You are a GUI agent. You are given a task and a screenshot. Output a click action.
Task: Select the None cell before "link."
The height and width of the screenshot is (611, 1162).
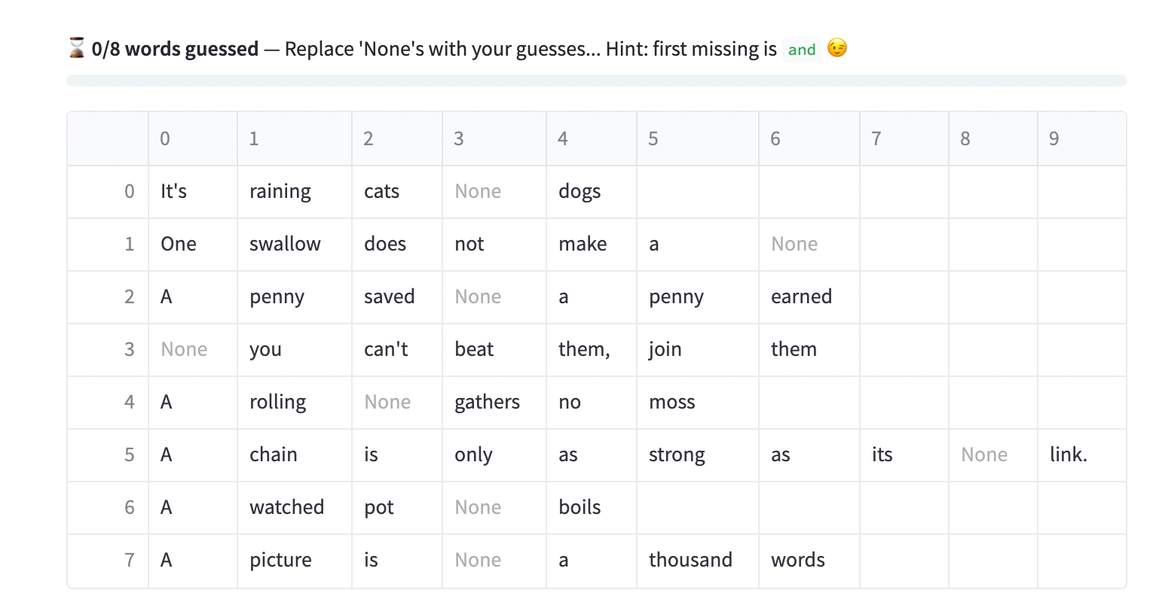[x=984, y=455]
